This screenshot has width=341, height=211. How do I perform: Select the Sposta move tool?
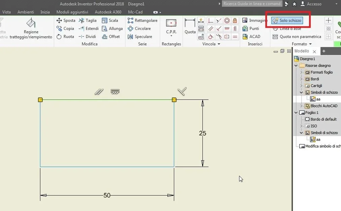[66, 20]
